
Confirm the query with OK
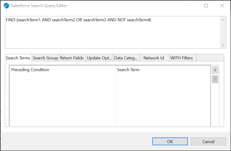[170, 141]
